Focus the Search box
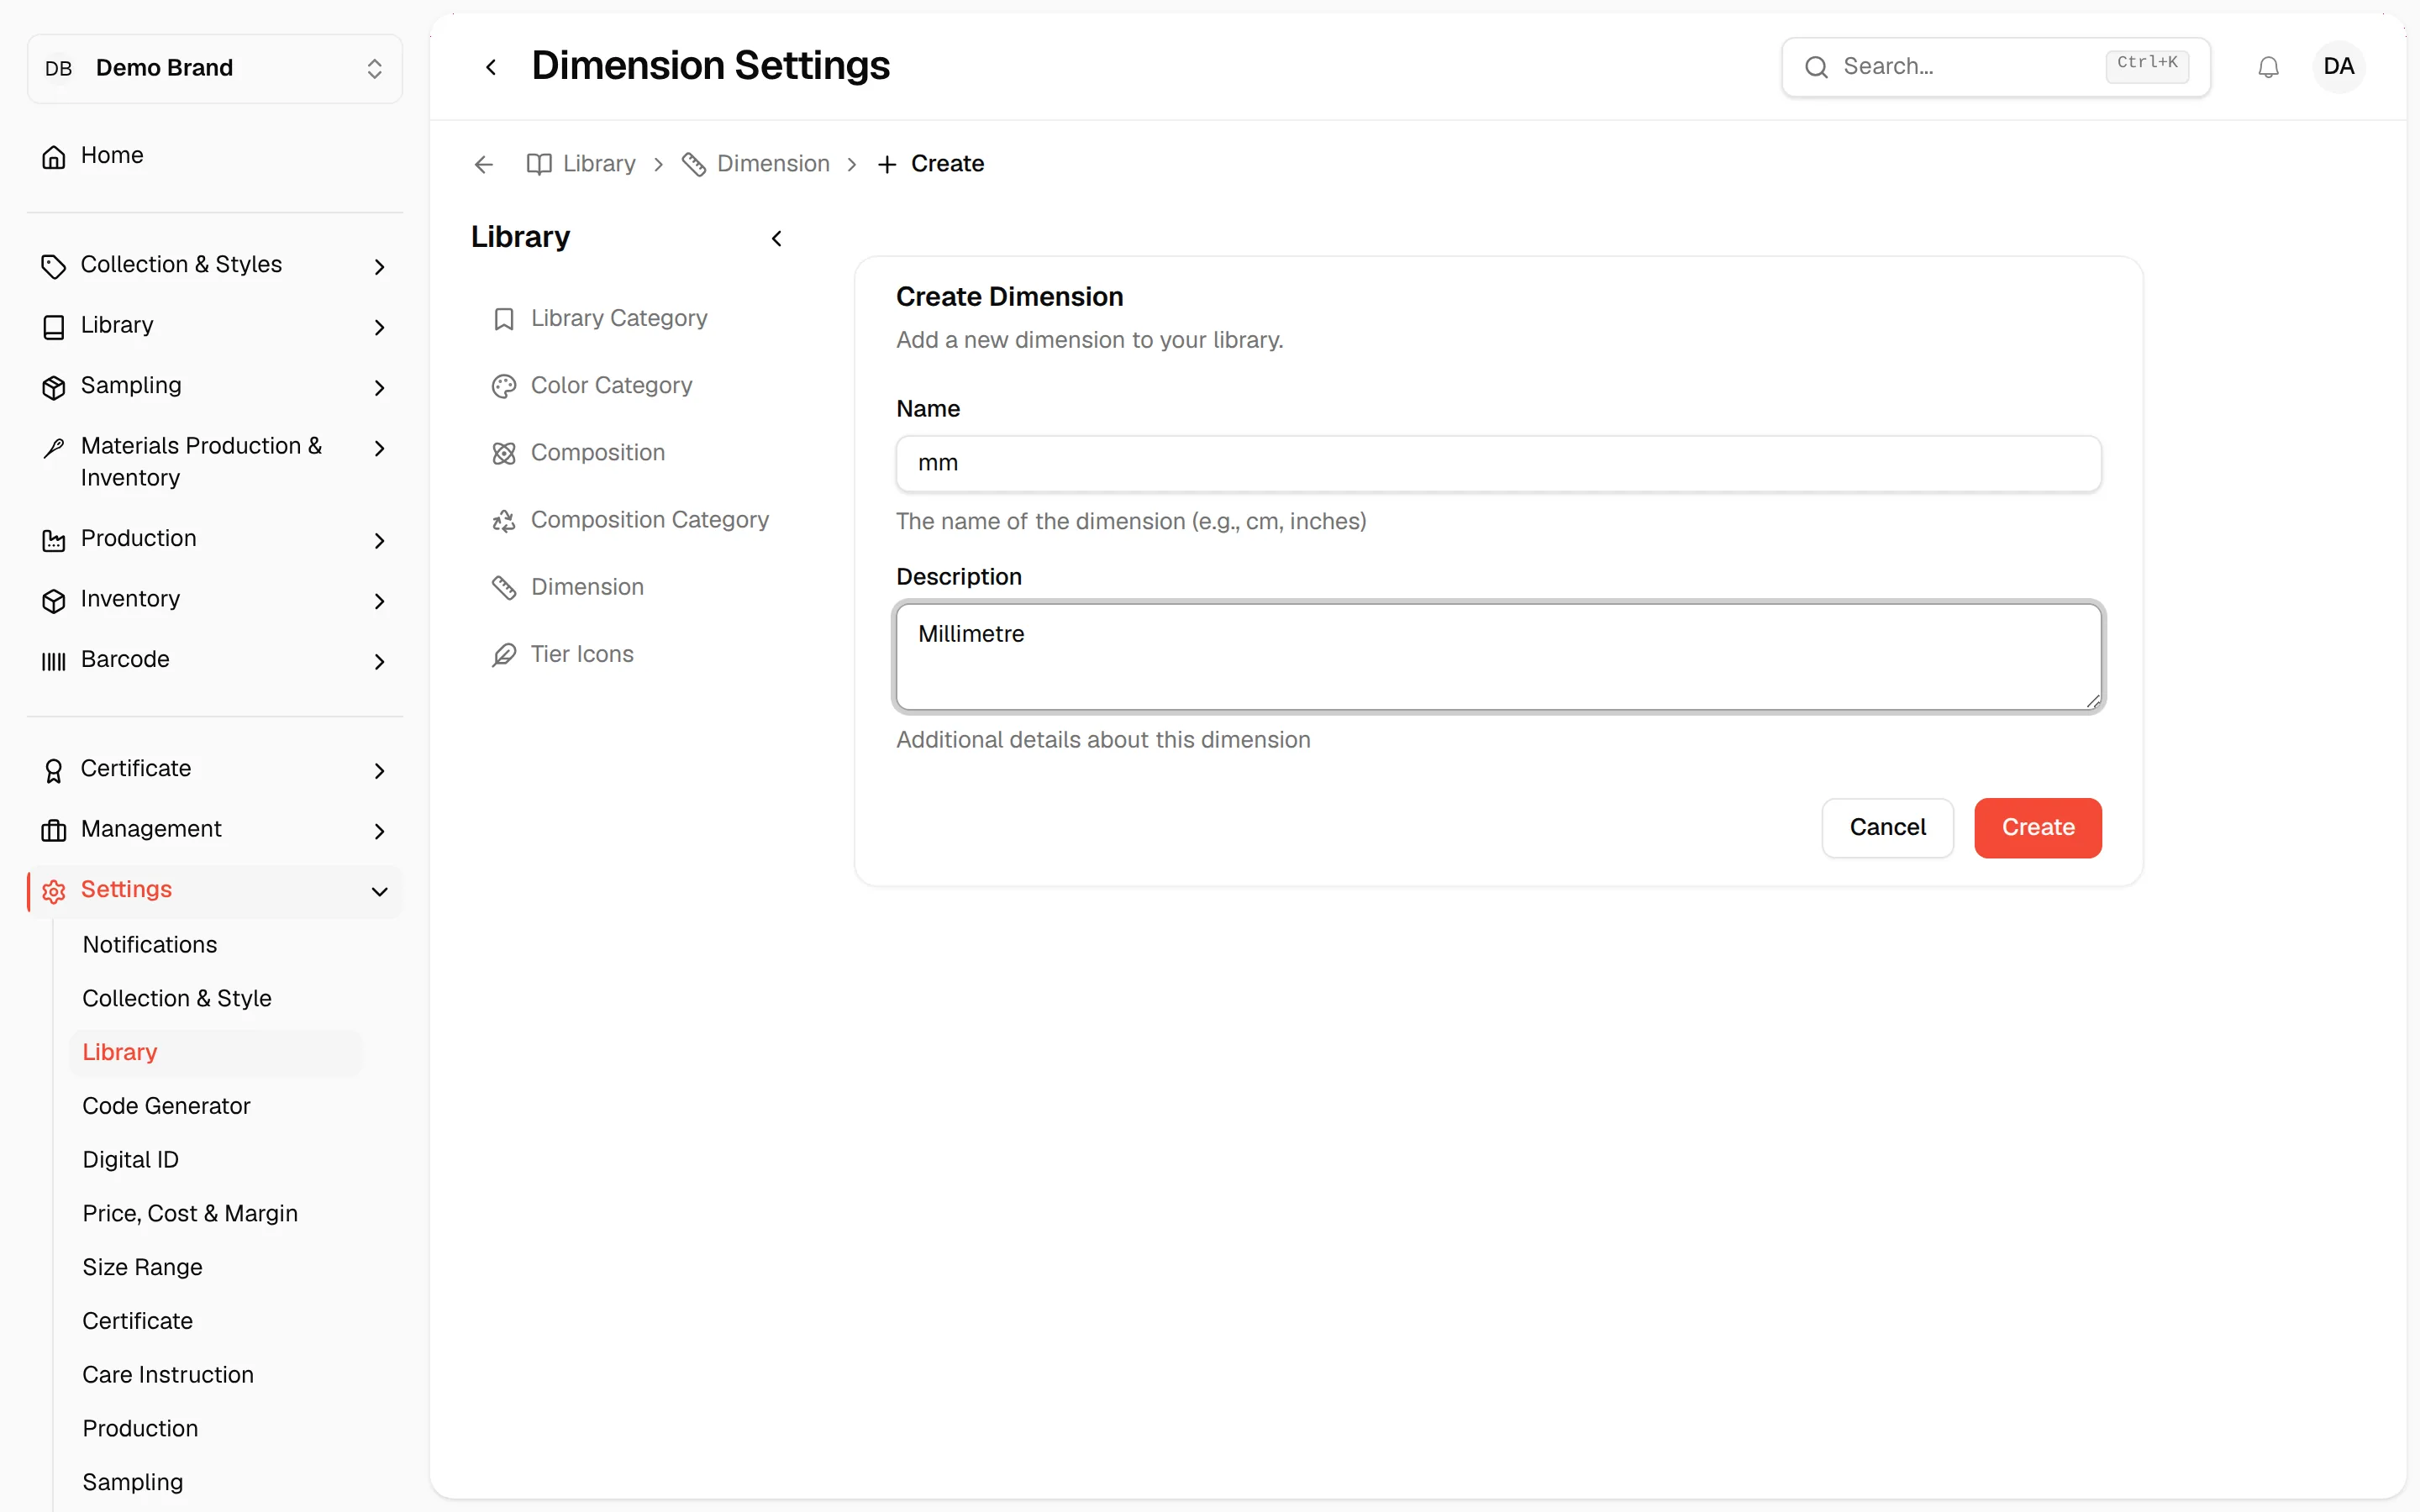The image size is (2420, 1512). pyautogui.click(x=1995, y=67)
